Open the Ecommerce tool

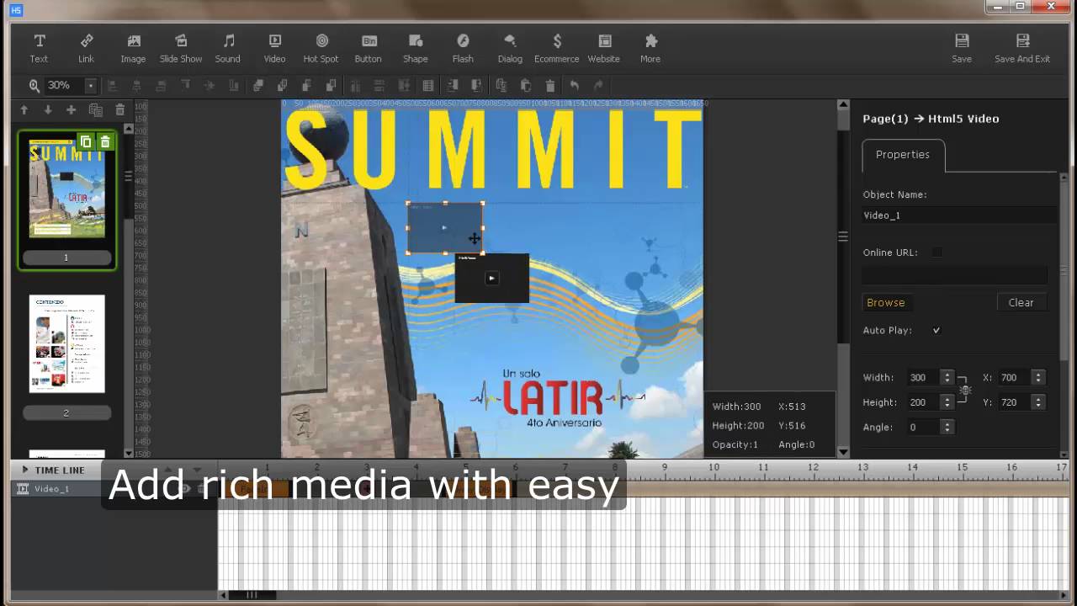point(556,48)
